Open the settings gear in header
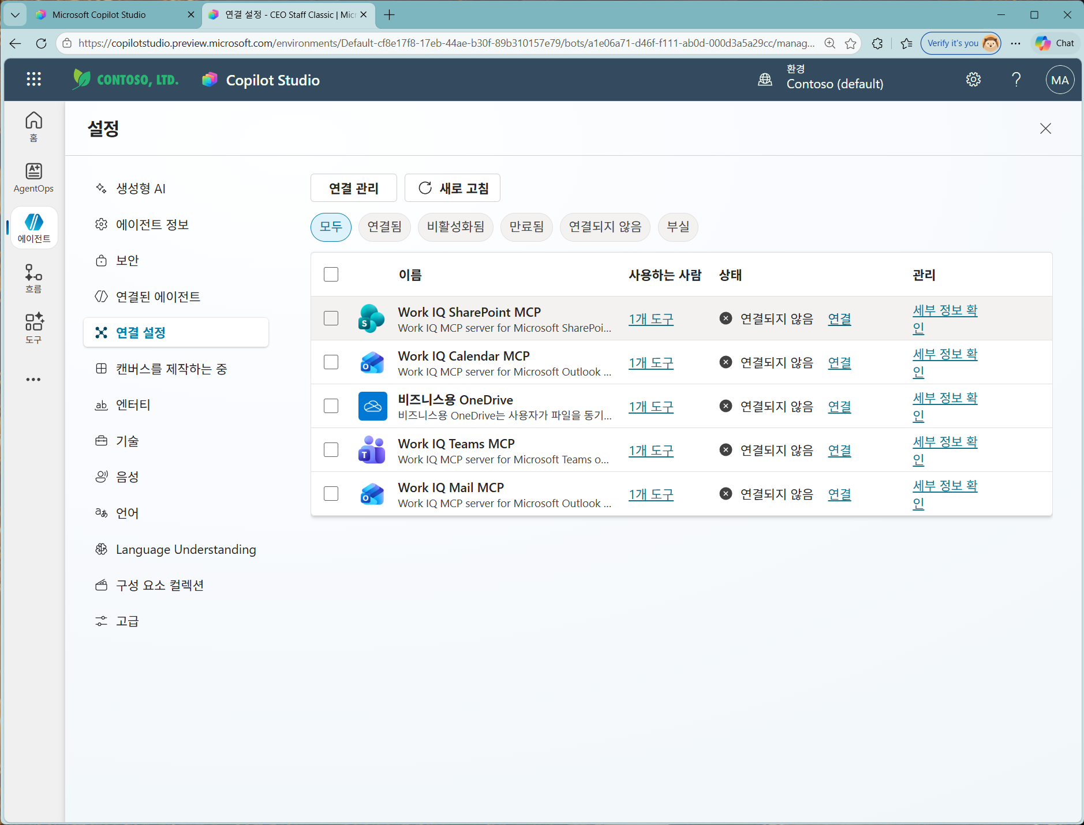Viewport: 1084px width, 825px height. [x=973, y=80]
